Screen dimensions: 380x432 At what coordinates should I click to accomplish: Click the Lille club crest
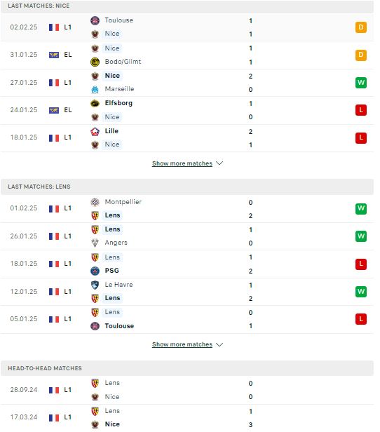tap(95, 131)
